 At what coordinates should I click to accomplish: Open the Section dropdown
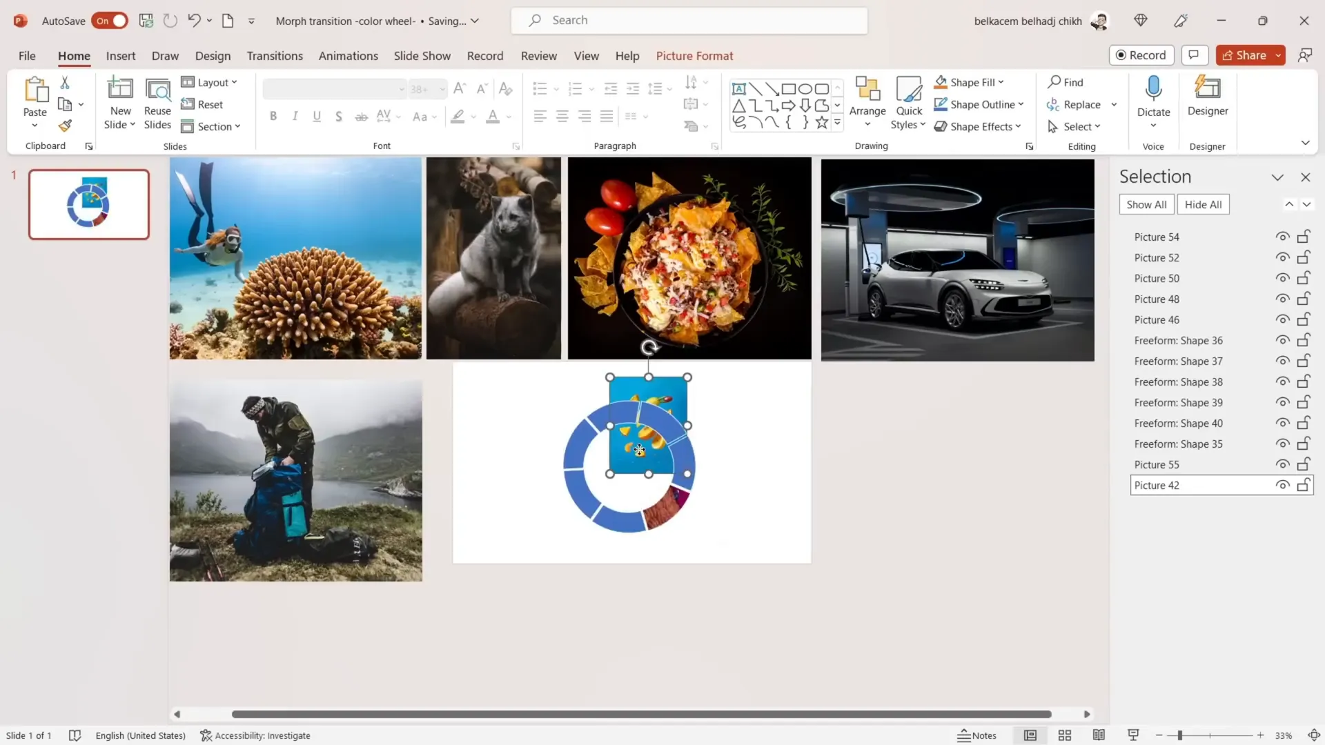[210, 126]
